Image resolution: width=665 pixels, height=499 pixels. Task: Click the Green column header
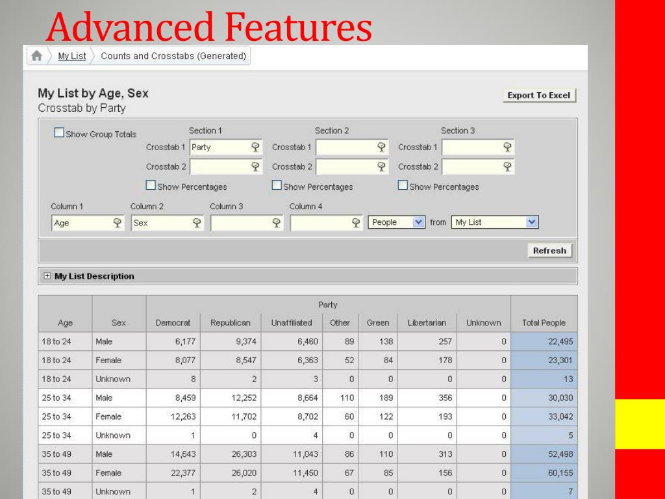(x=378, y=323)
